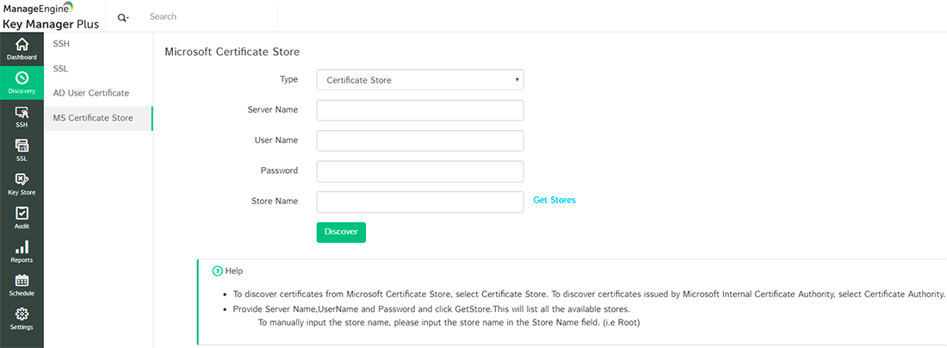Viewport: 947px width, 348px height.
Task: Open the Audit sidebar icon
Action: (22, 214)
